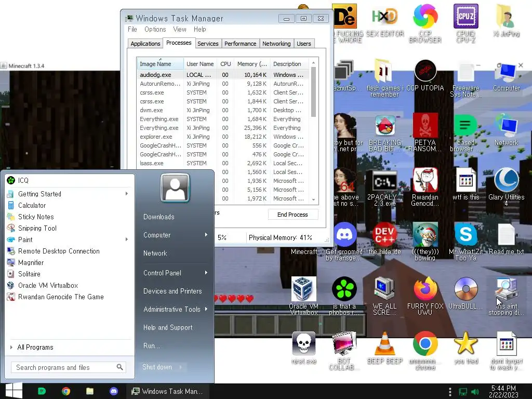Sort processes by Memory column header
The image size is (532, 399).
tap(252, 64)
